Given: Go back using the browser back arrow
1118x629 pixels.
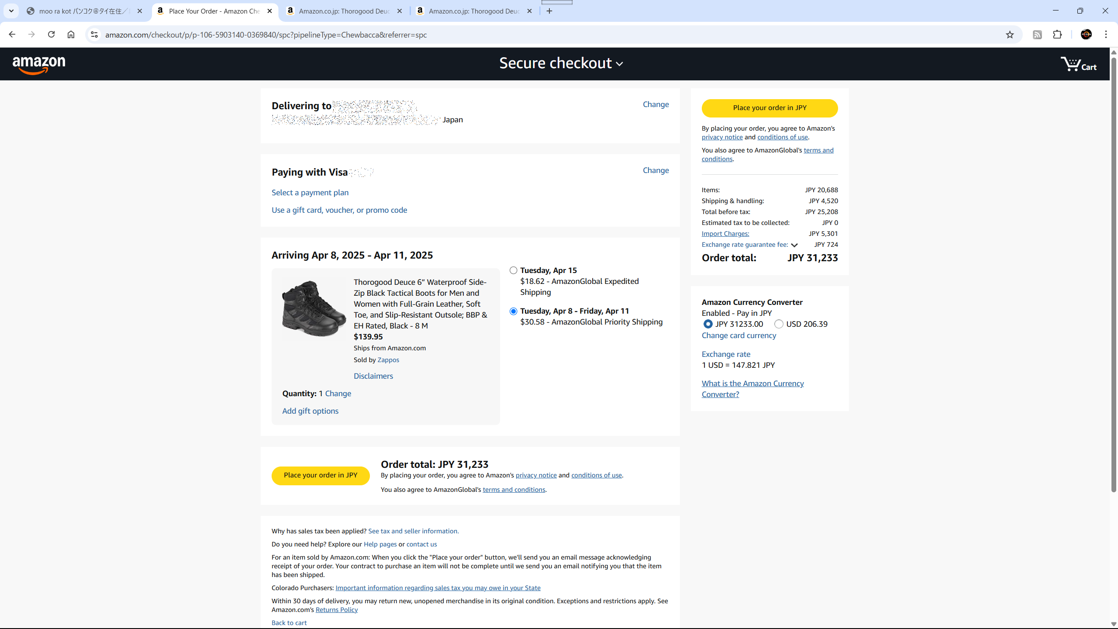Looking at the screenshot, I should (x=12, y=35).
